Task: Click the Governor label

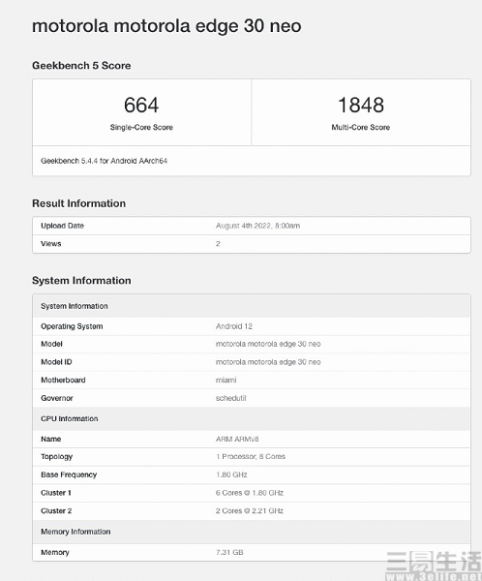Action: (57, 398)
